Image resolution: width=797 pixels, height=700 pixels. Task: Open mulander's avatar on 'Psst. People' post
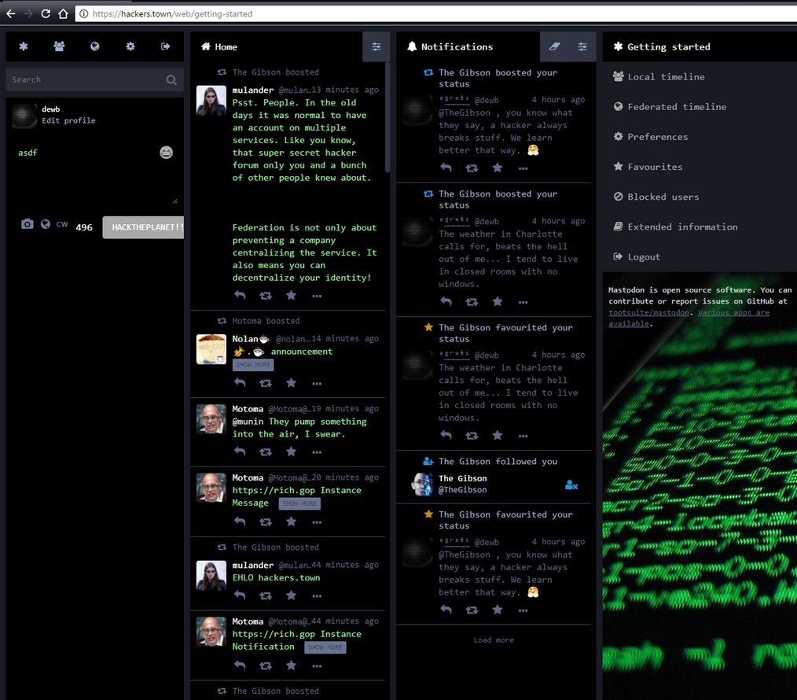tap(211, 101)
